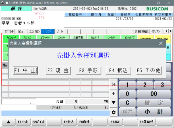Switch to the カフェ tab
The width and height of the screenshot is (174, 128).
pyautogui.click(x=20, y=31)
